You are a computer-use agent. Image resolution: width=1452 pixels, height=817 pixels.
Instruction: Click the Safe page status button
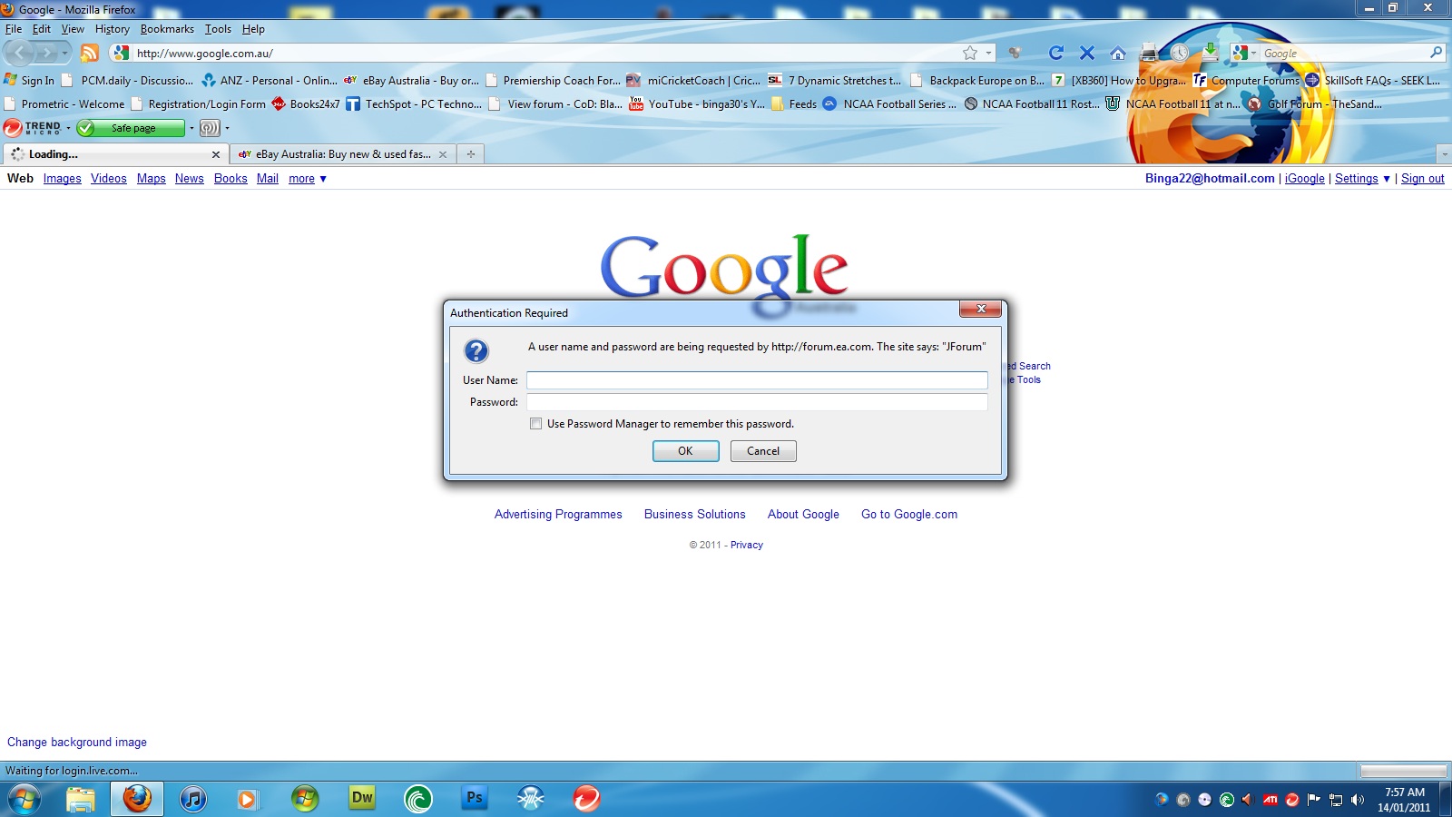131,128
